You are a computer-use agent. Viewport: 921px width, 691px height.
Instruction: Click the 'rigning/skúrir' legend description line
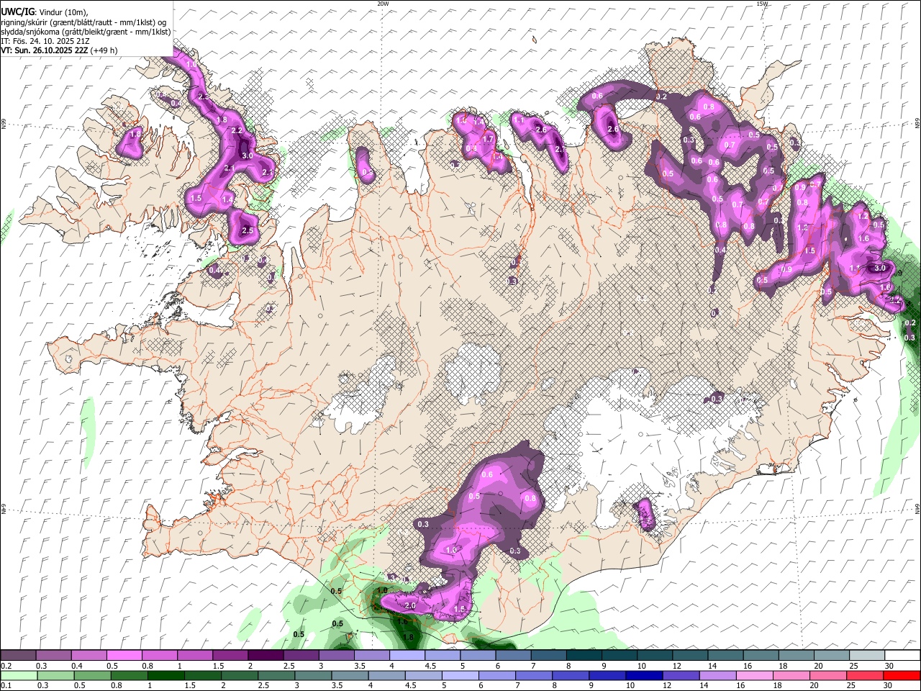coord(83,22)
